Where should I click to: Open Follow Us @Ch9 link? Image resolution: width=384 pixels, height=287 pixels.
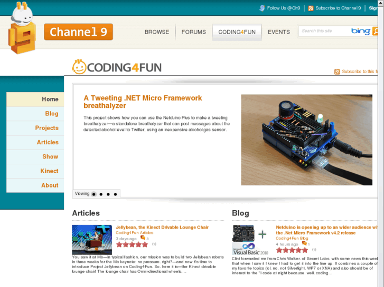click(x=284, y=8)
